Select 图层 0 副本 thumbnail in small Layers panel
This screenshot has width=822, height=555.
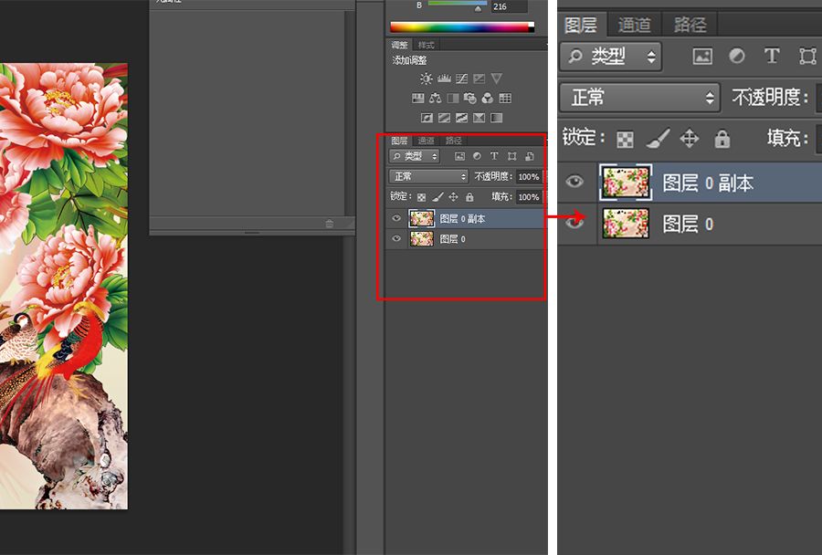pyautogui.click(x=421, y=218)
